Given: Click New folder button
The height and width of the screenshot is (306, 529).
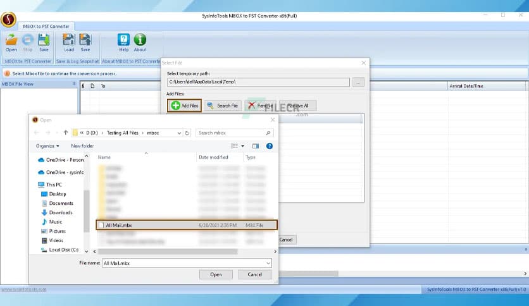Looking at the screenshot, I should [82, 146].
